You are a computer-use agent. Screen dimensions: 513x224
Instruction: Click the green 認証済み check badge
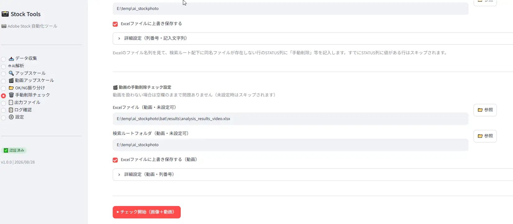(x=14, y=150)
